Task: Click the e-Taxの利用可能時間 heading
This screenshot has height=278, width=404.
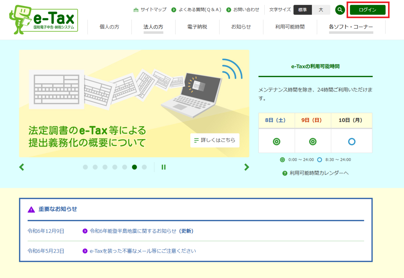Action: (x=315, y=67)
